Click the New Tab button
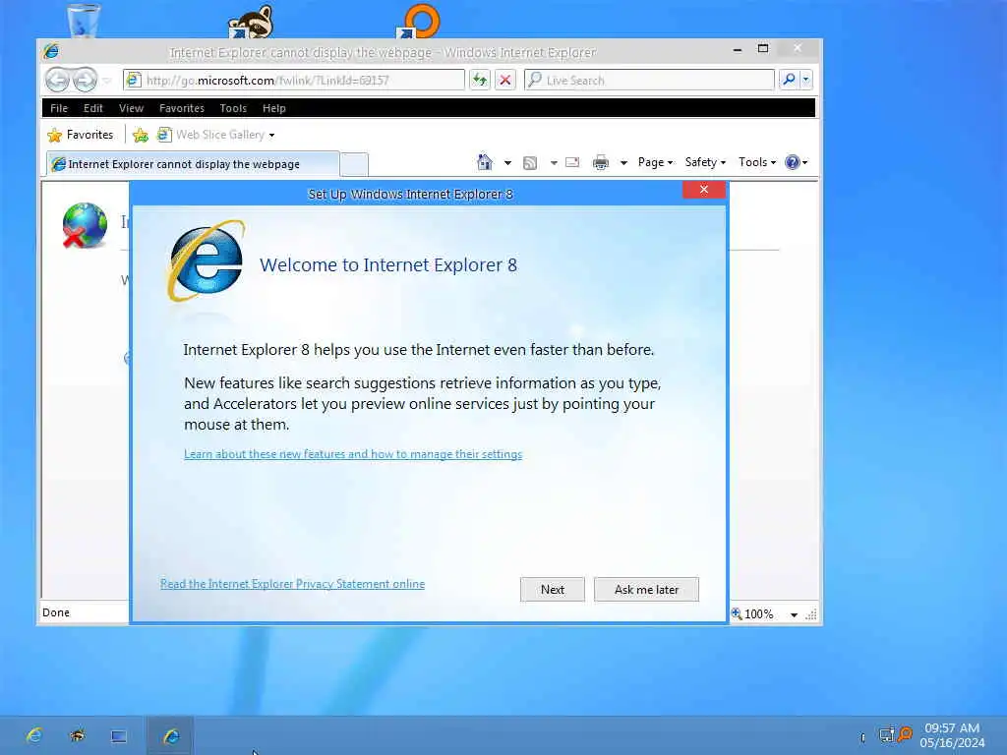Viewport: 1007px width, 755px height. 354,164
